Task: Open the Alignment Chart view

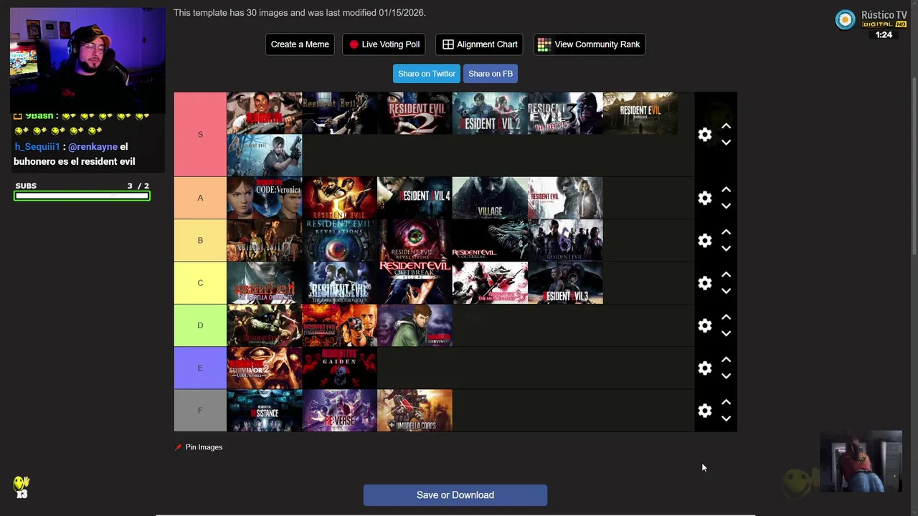Action: coord(479,44)
